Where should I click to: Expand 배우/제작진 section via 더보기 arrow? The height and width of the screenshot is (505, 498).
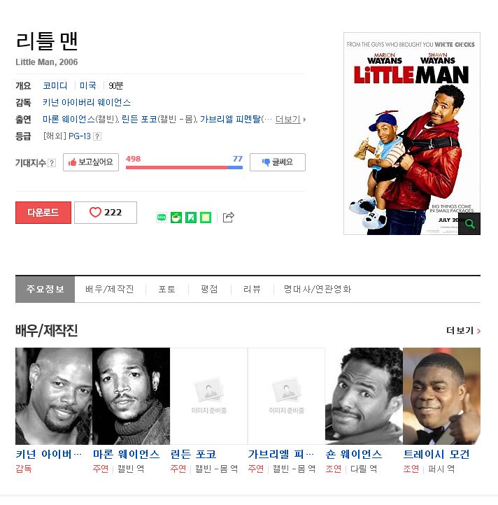tap(463, 330)
